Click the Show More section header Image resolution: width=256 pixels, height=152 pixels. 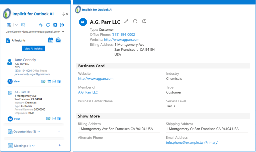[x=89, y=116]
